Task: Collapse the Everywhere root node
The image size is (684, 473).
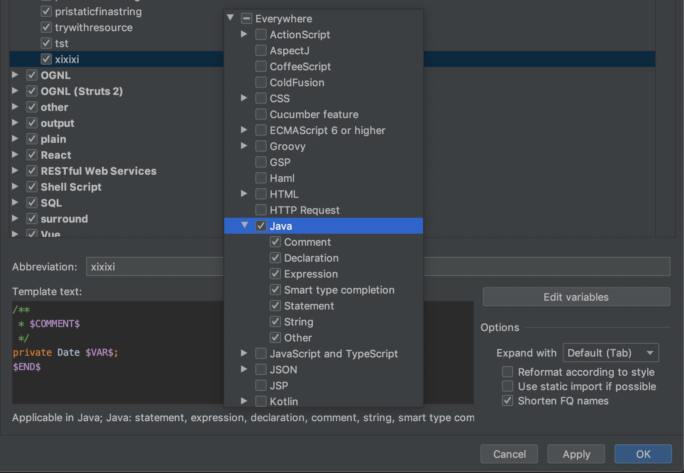Action: click(x=230, y=18)
